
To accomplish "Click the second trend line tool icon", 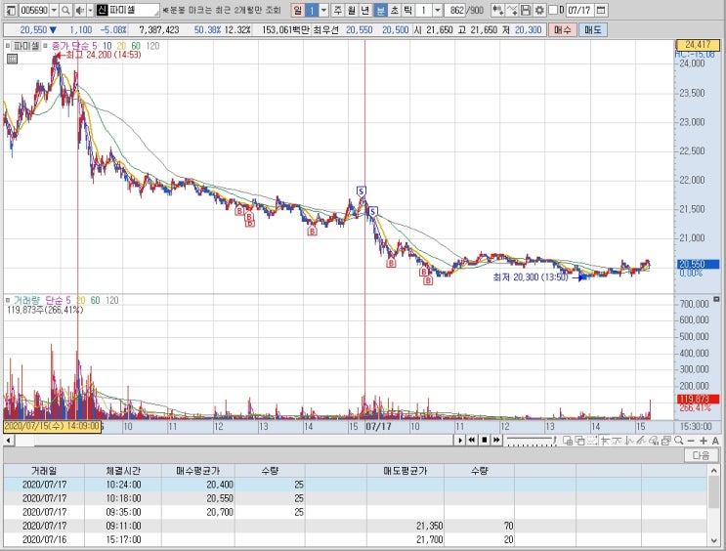I will click(x=617, y=441).
